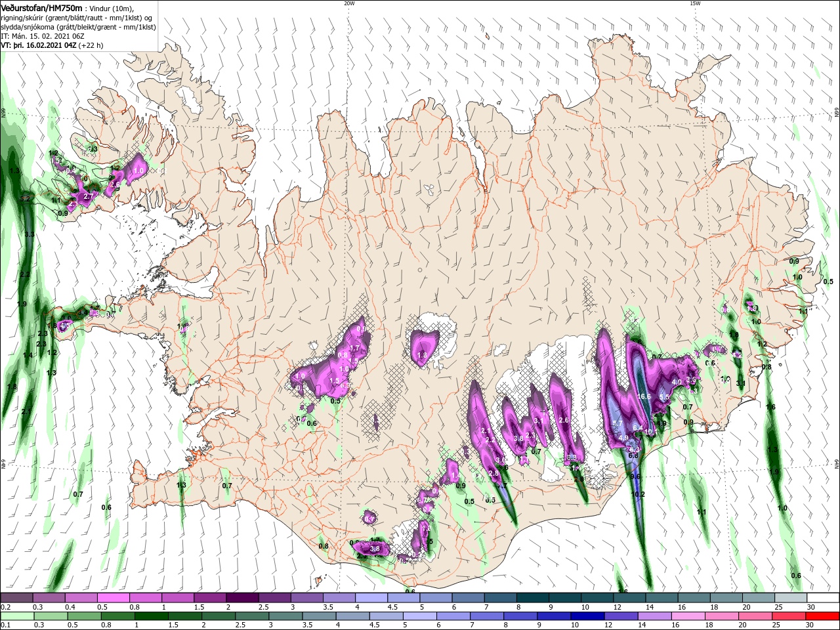Click the 20W longitude label
The width and height of the screenshot is (840, 630).
(x=349, y=3)
